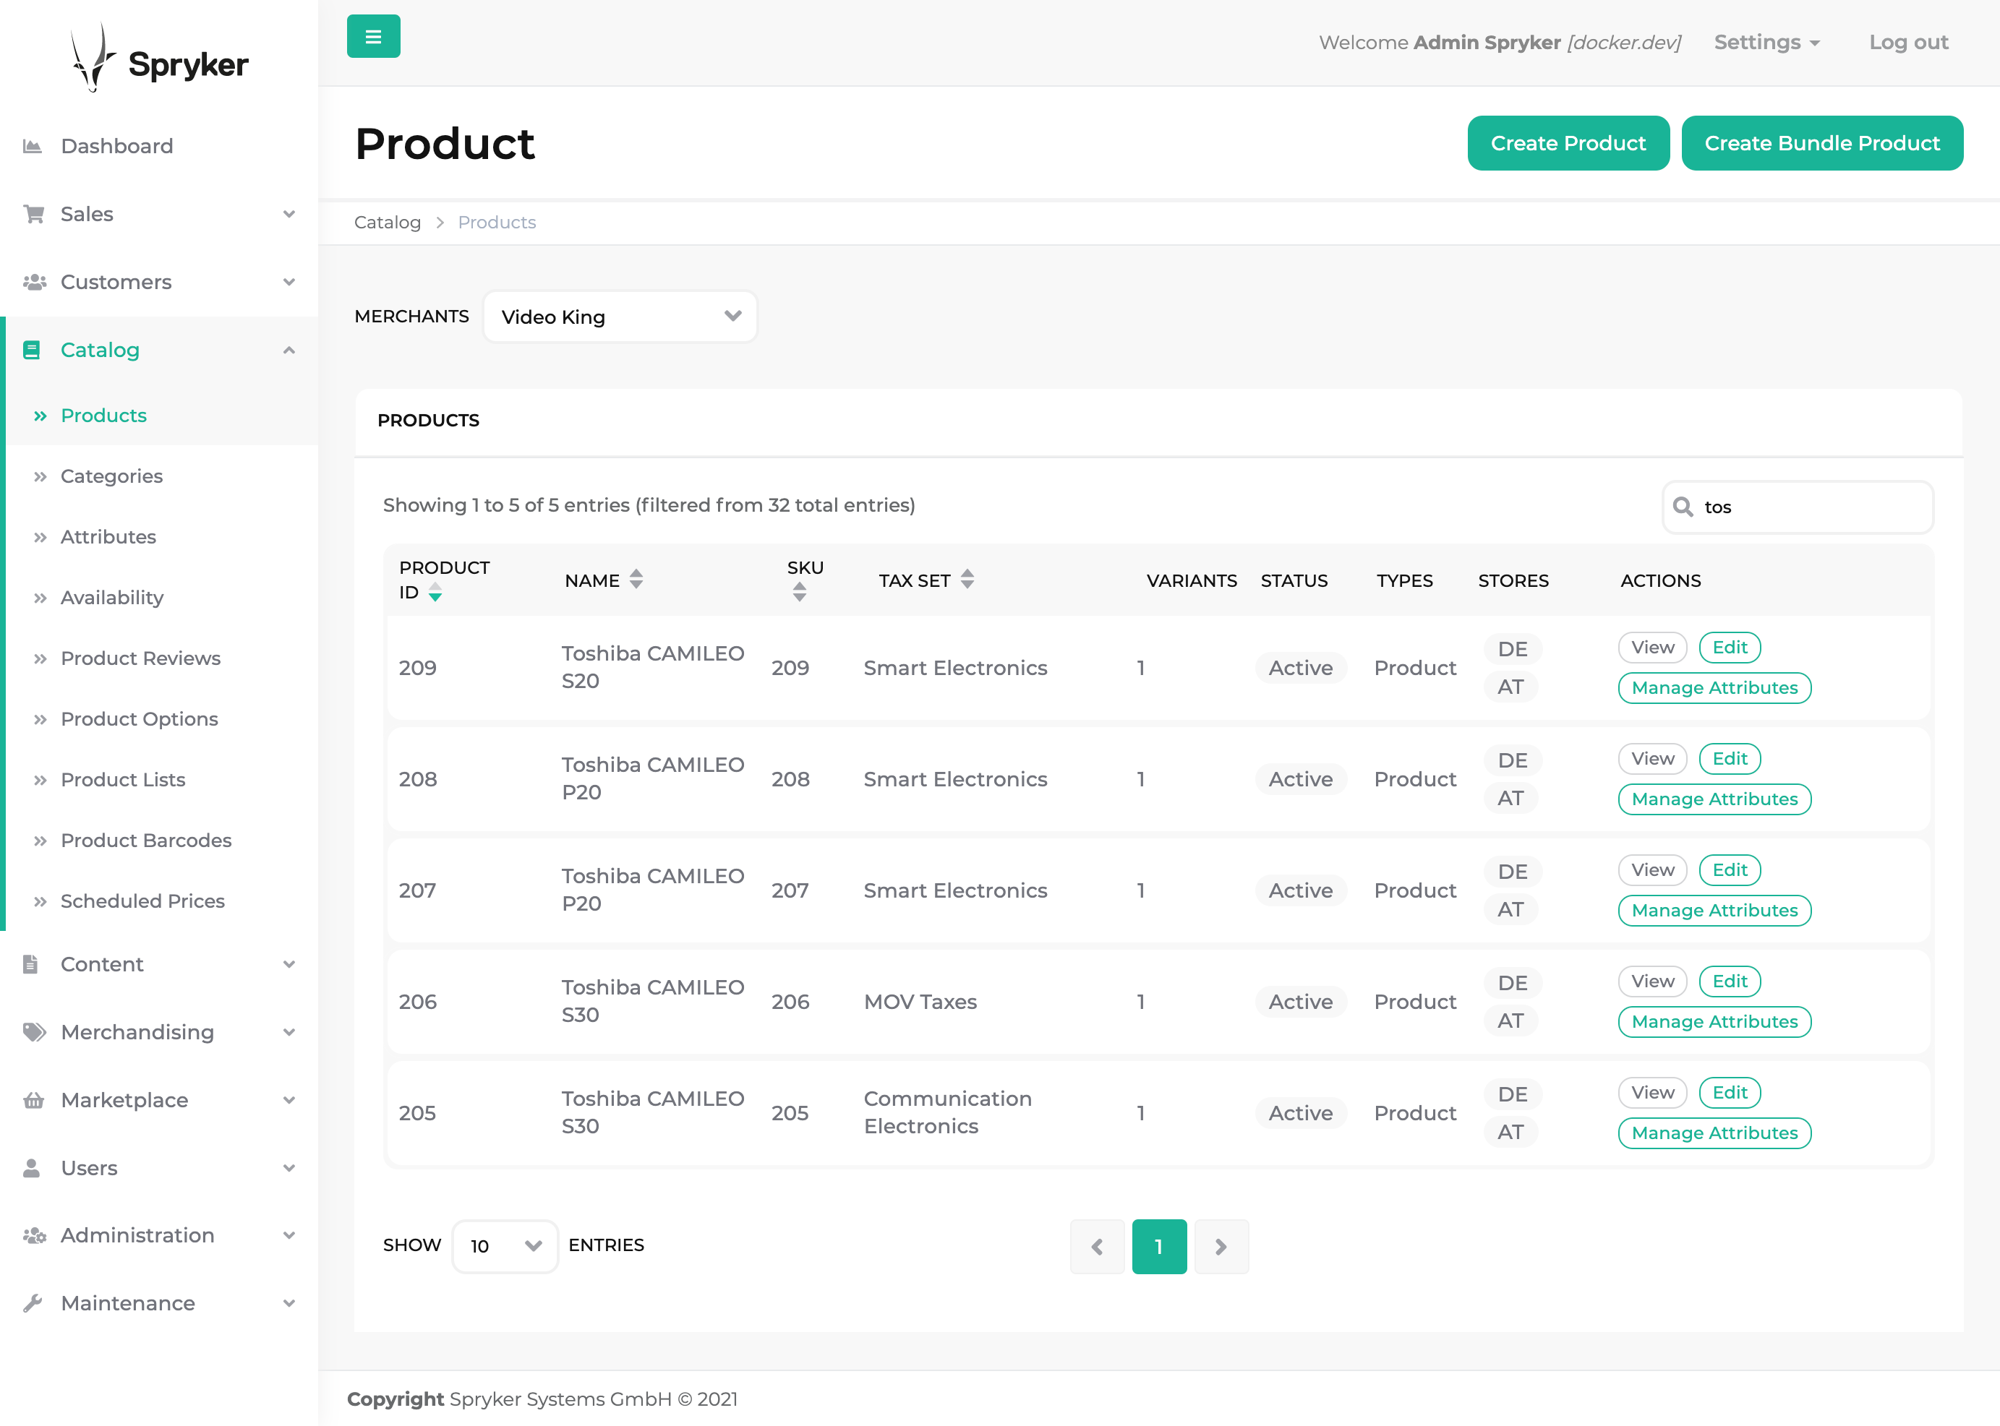
Task: Open Product Barcodes in the sidebar
Action: [x=146, y=841]
